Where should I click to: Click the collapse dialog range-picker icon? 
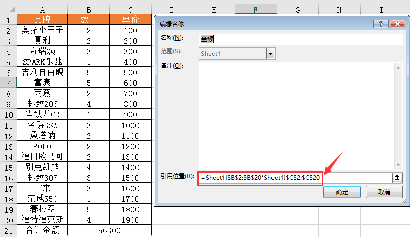(397, 178)
